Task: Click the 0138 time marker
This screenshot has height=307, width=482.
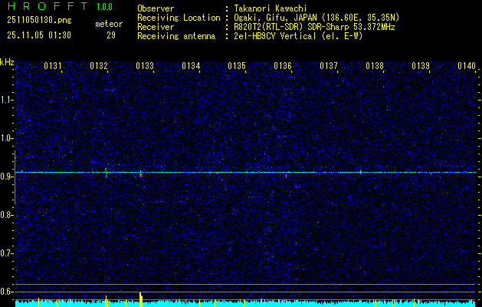Action: (375, 65)
